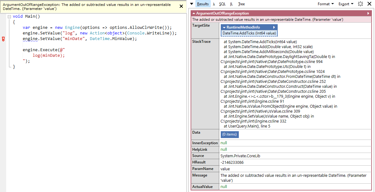This screenshot has width=375, height=192.
Task: Open the Export dropdown
Action: (x=345, y=4)
